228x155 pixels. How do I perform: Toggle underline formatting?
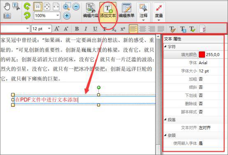click(95, 29)
